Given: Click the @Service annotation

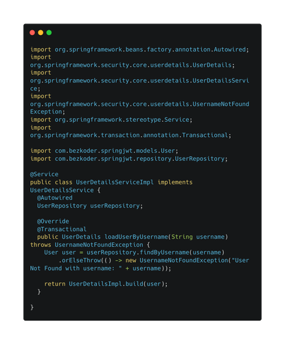Looking at the screenshot, I should click(44, 174).
